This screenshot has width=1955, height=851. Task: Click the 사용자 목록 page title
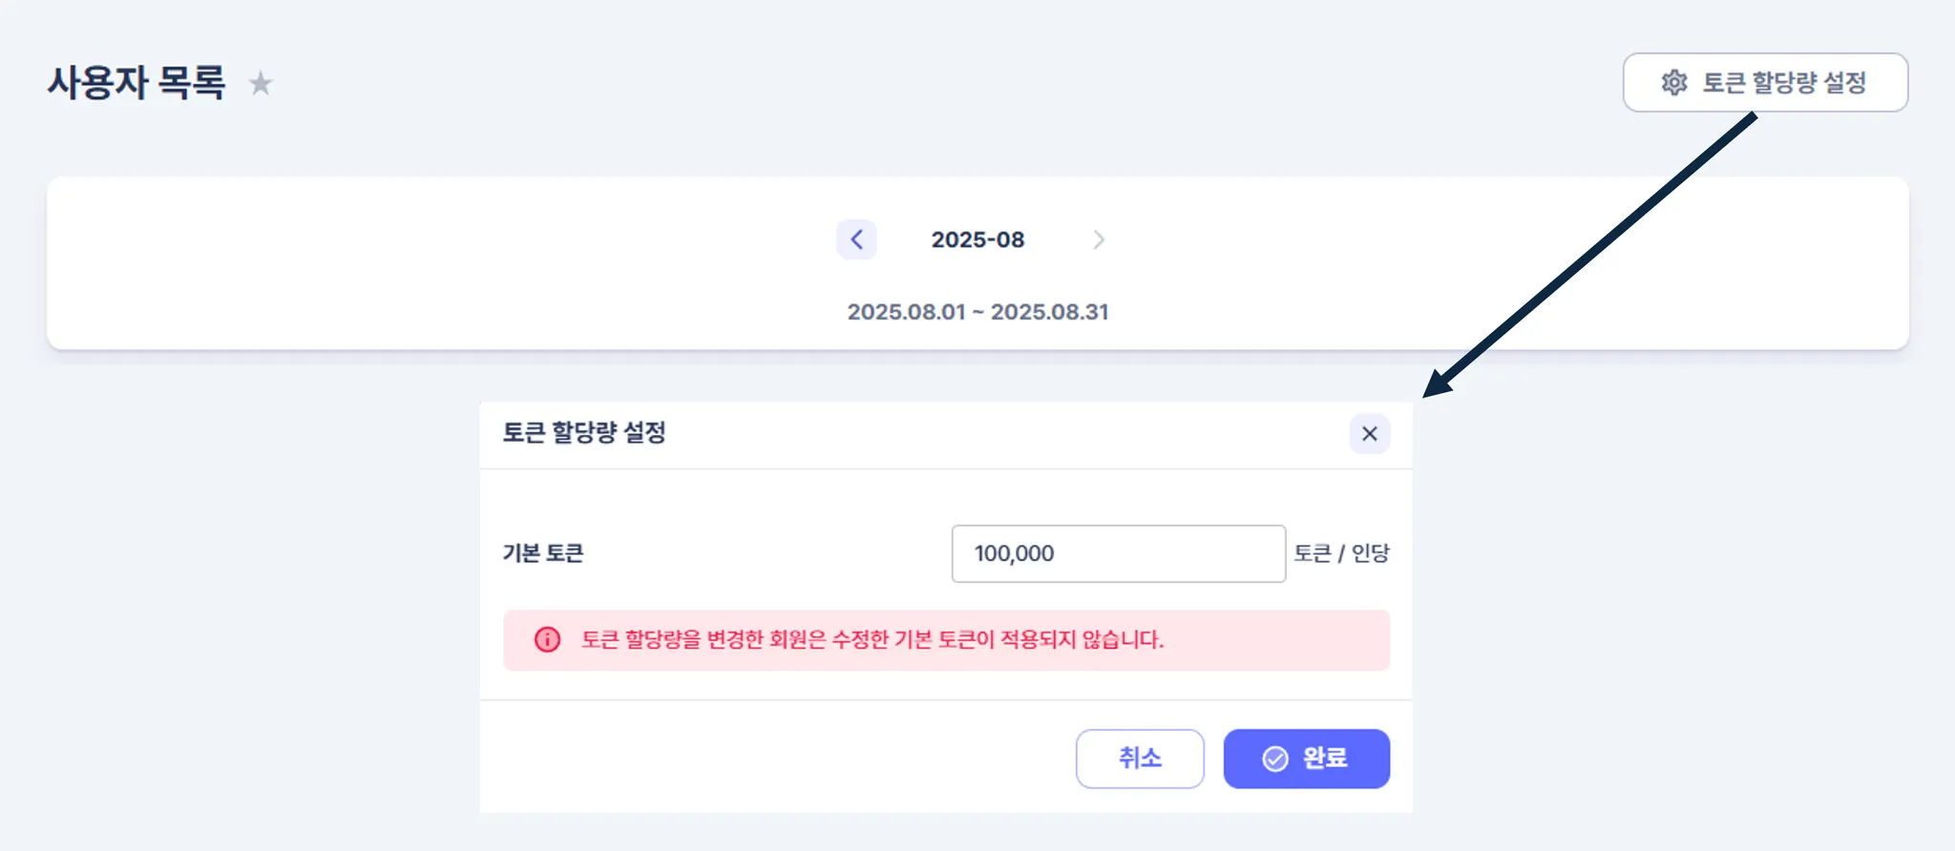(137, 83)
